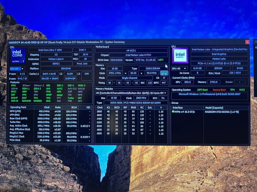Screen dimensions: 257x192
Task: Click the memory module icon beside 99.8 MHz
Action: [x=164, y=73]
